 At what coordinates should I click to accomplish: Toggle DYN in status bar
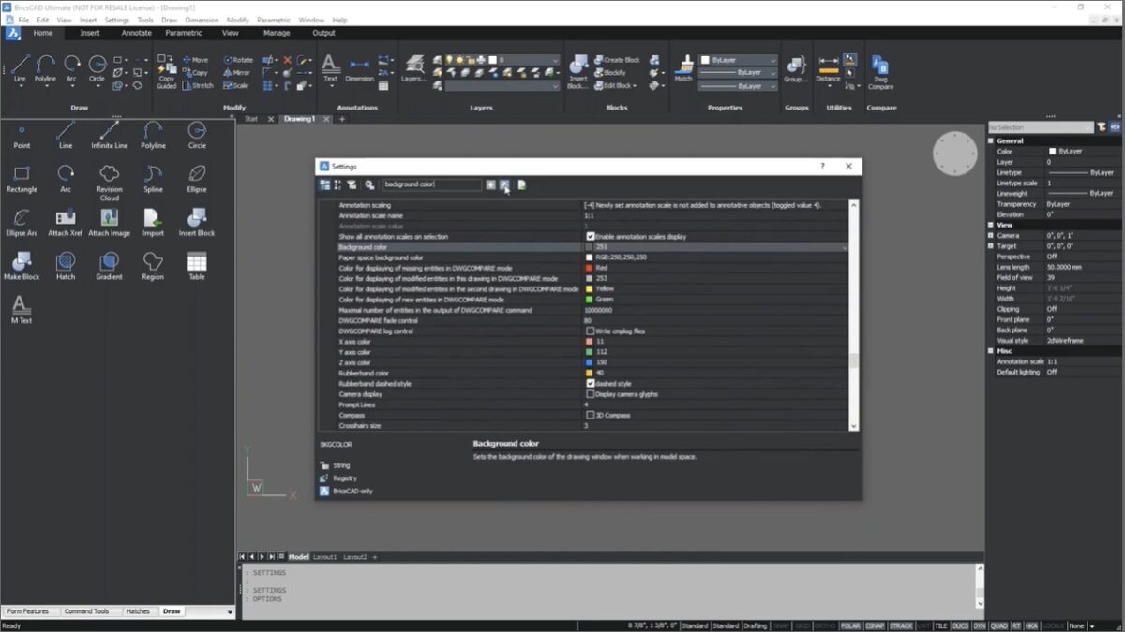pos(980,625)
